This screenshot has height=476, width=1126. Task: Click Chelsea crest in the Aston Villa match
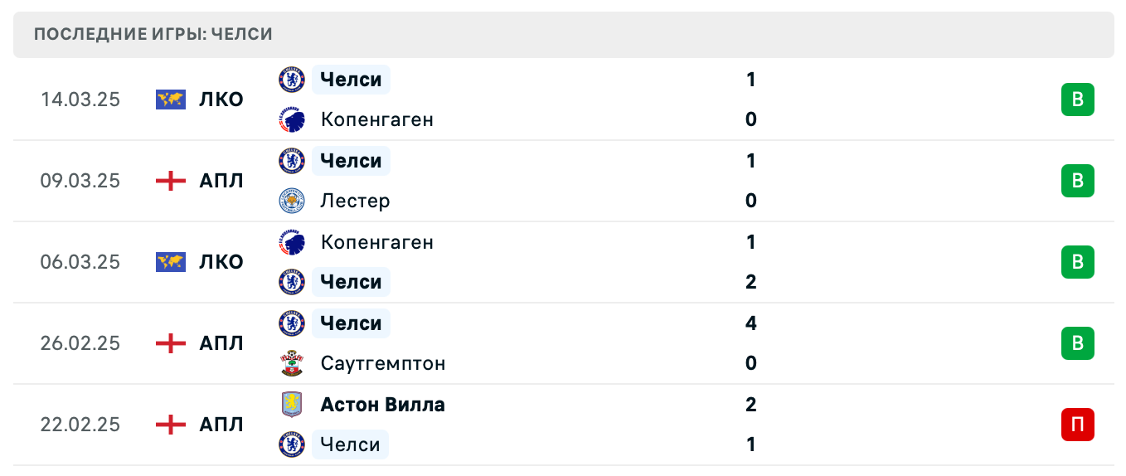click(x=292, y=444)
